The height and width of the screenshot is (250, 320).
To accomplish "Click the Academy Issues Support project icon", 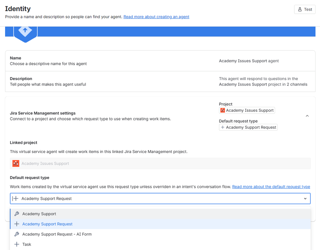I will [x=222, y=110].
